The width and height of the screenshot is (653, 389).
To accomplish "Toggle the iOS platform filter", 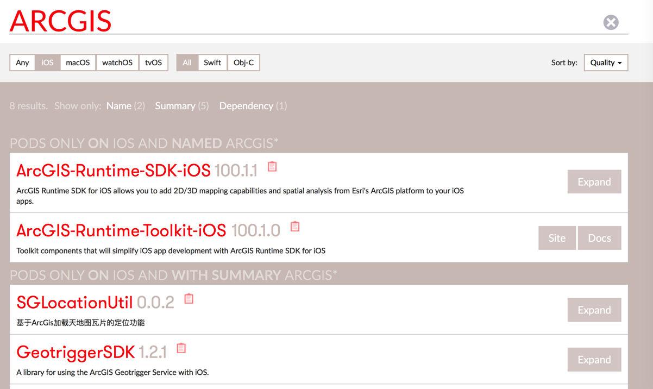I will click(48, 62).
